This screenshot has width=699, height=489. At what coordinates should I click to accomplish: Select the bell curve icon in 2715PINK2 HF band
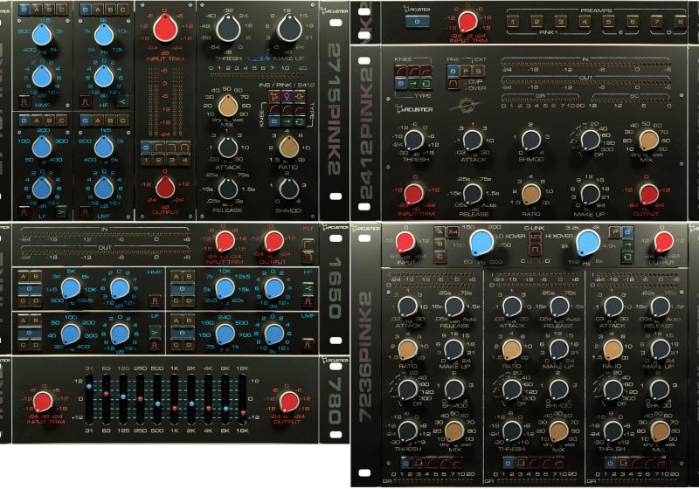[x=86, y=101]
